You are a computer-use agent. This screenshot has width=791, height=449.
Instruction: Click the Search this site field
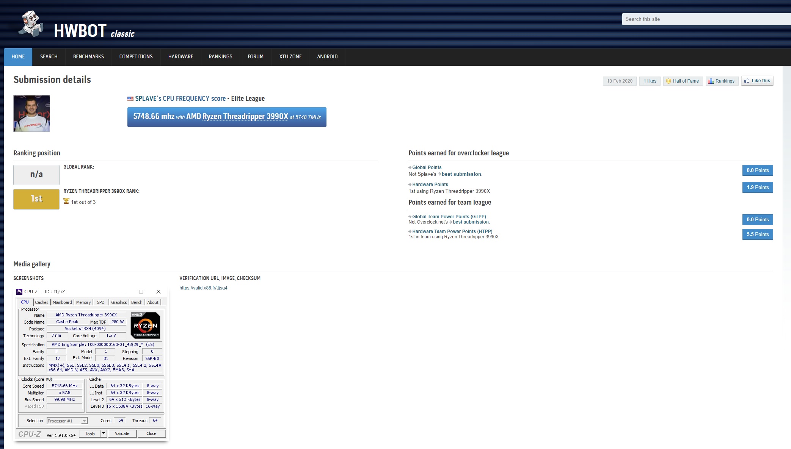pyautogui.click(x=705, y=19)
